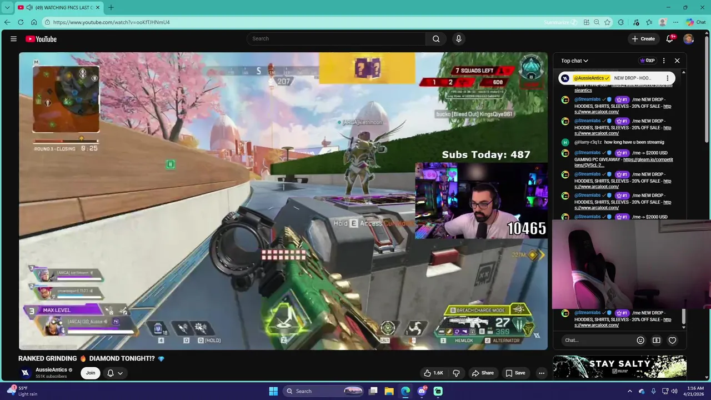Viewport: 711px width, 400px height.
Task: Open the YouTube guide hamburger menu
Action: pyautogui.click(x=13, y=39)
